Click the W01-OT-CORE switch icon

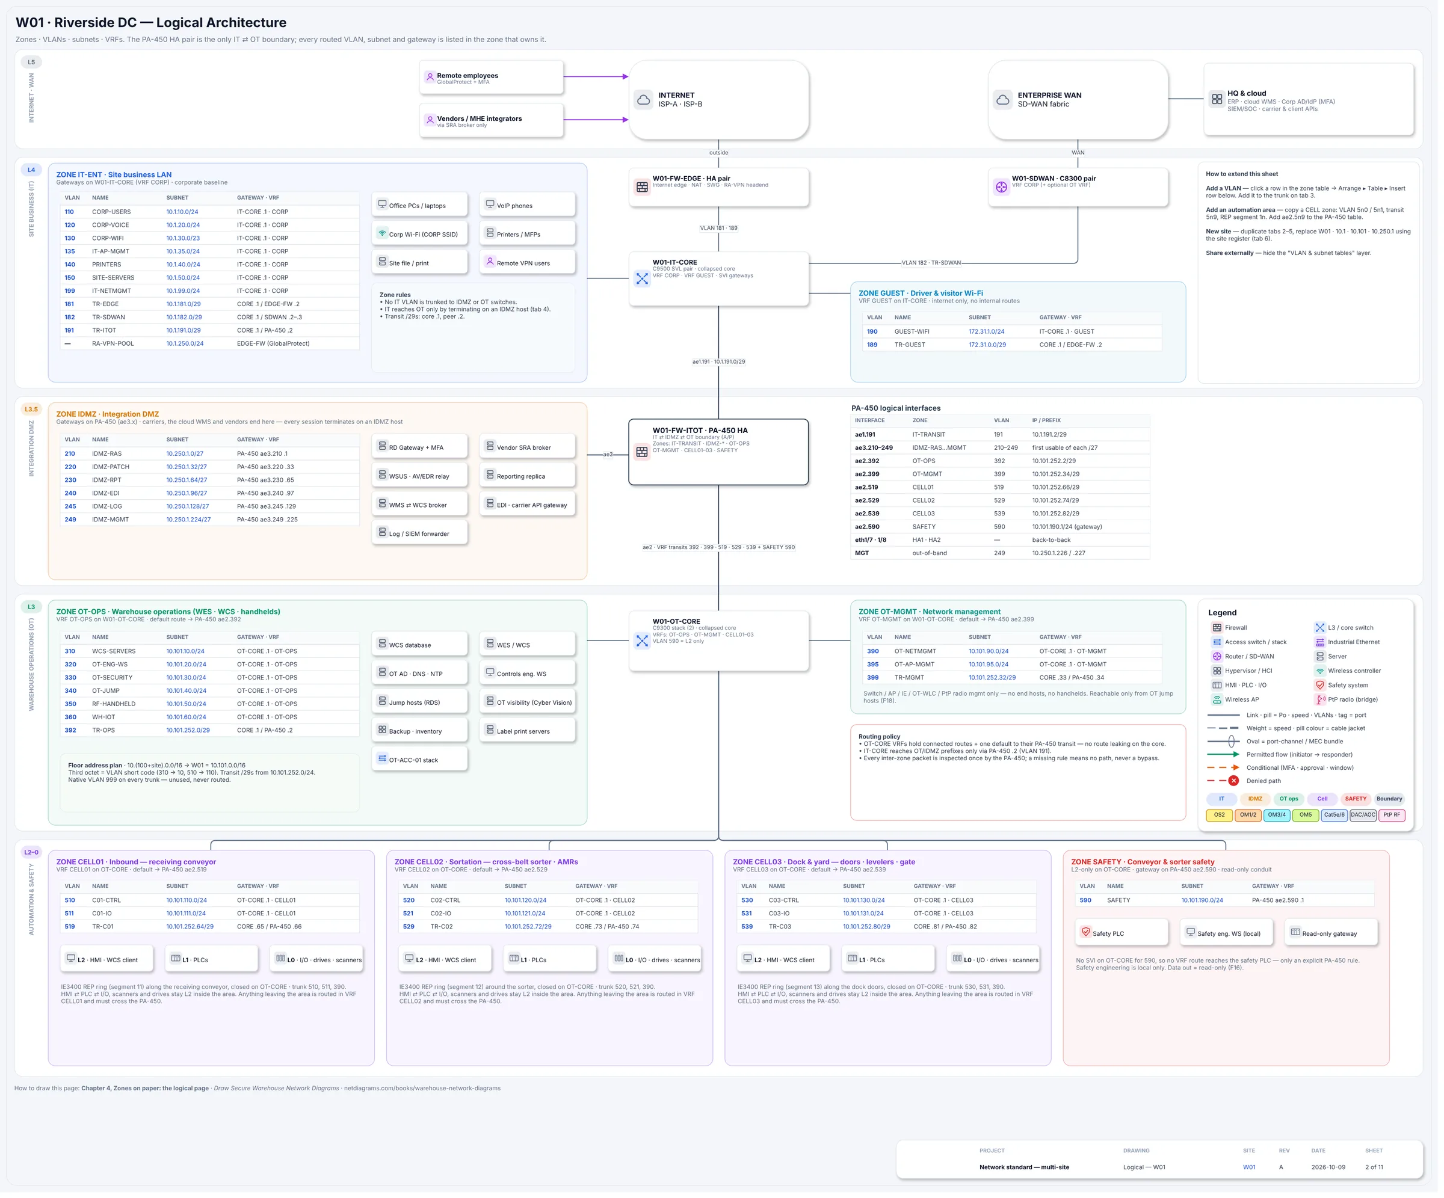641,640
